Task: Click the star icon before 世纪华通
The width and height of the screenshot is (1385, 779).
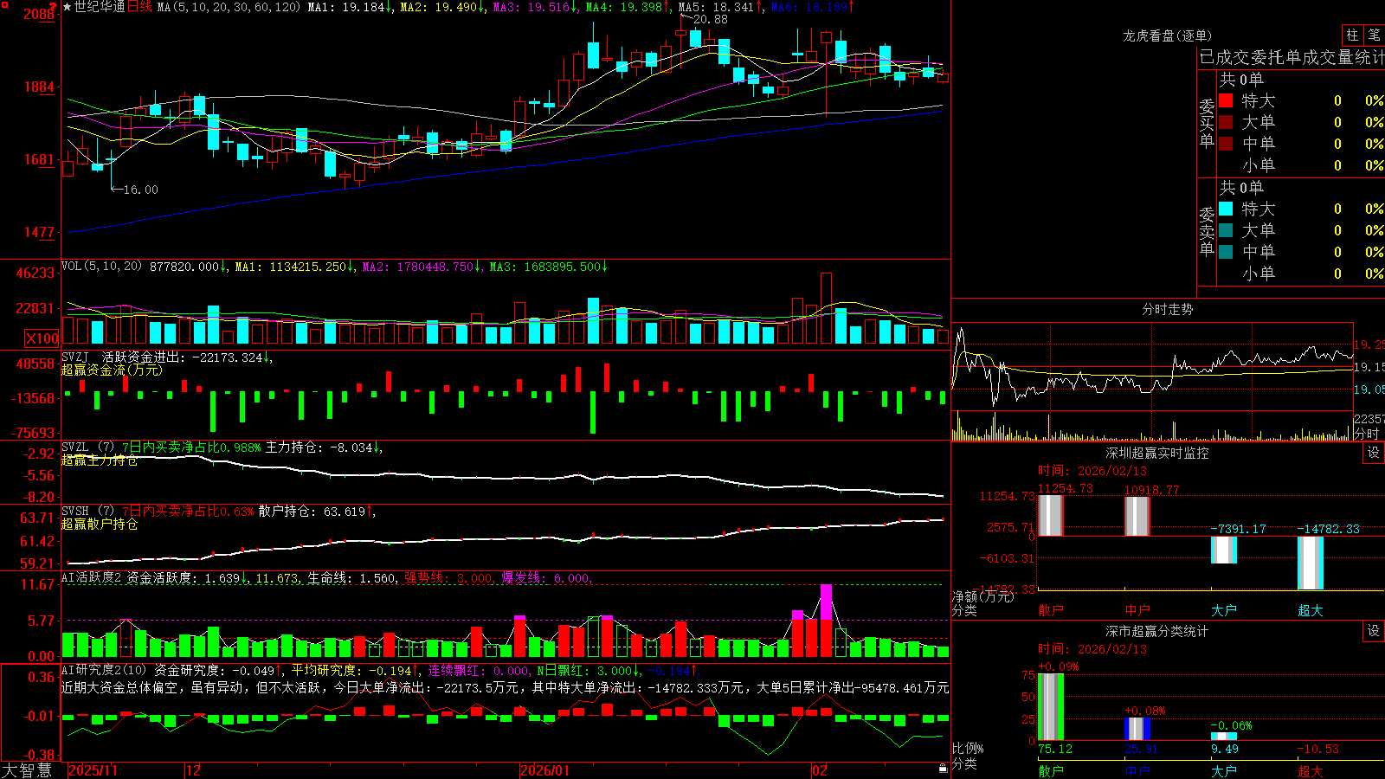Action: (x=68, y=7)
